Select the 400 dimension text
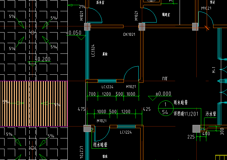 [x=206, y=134]
